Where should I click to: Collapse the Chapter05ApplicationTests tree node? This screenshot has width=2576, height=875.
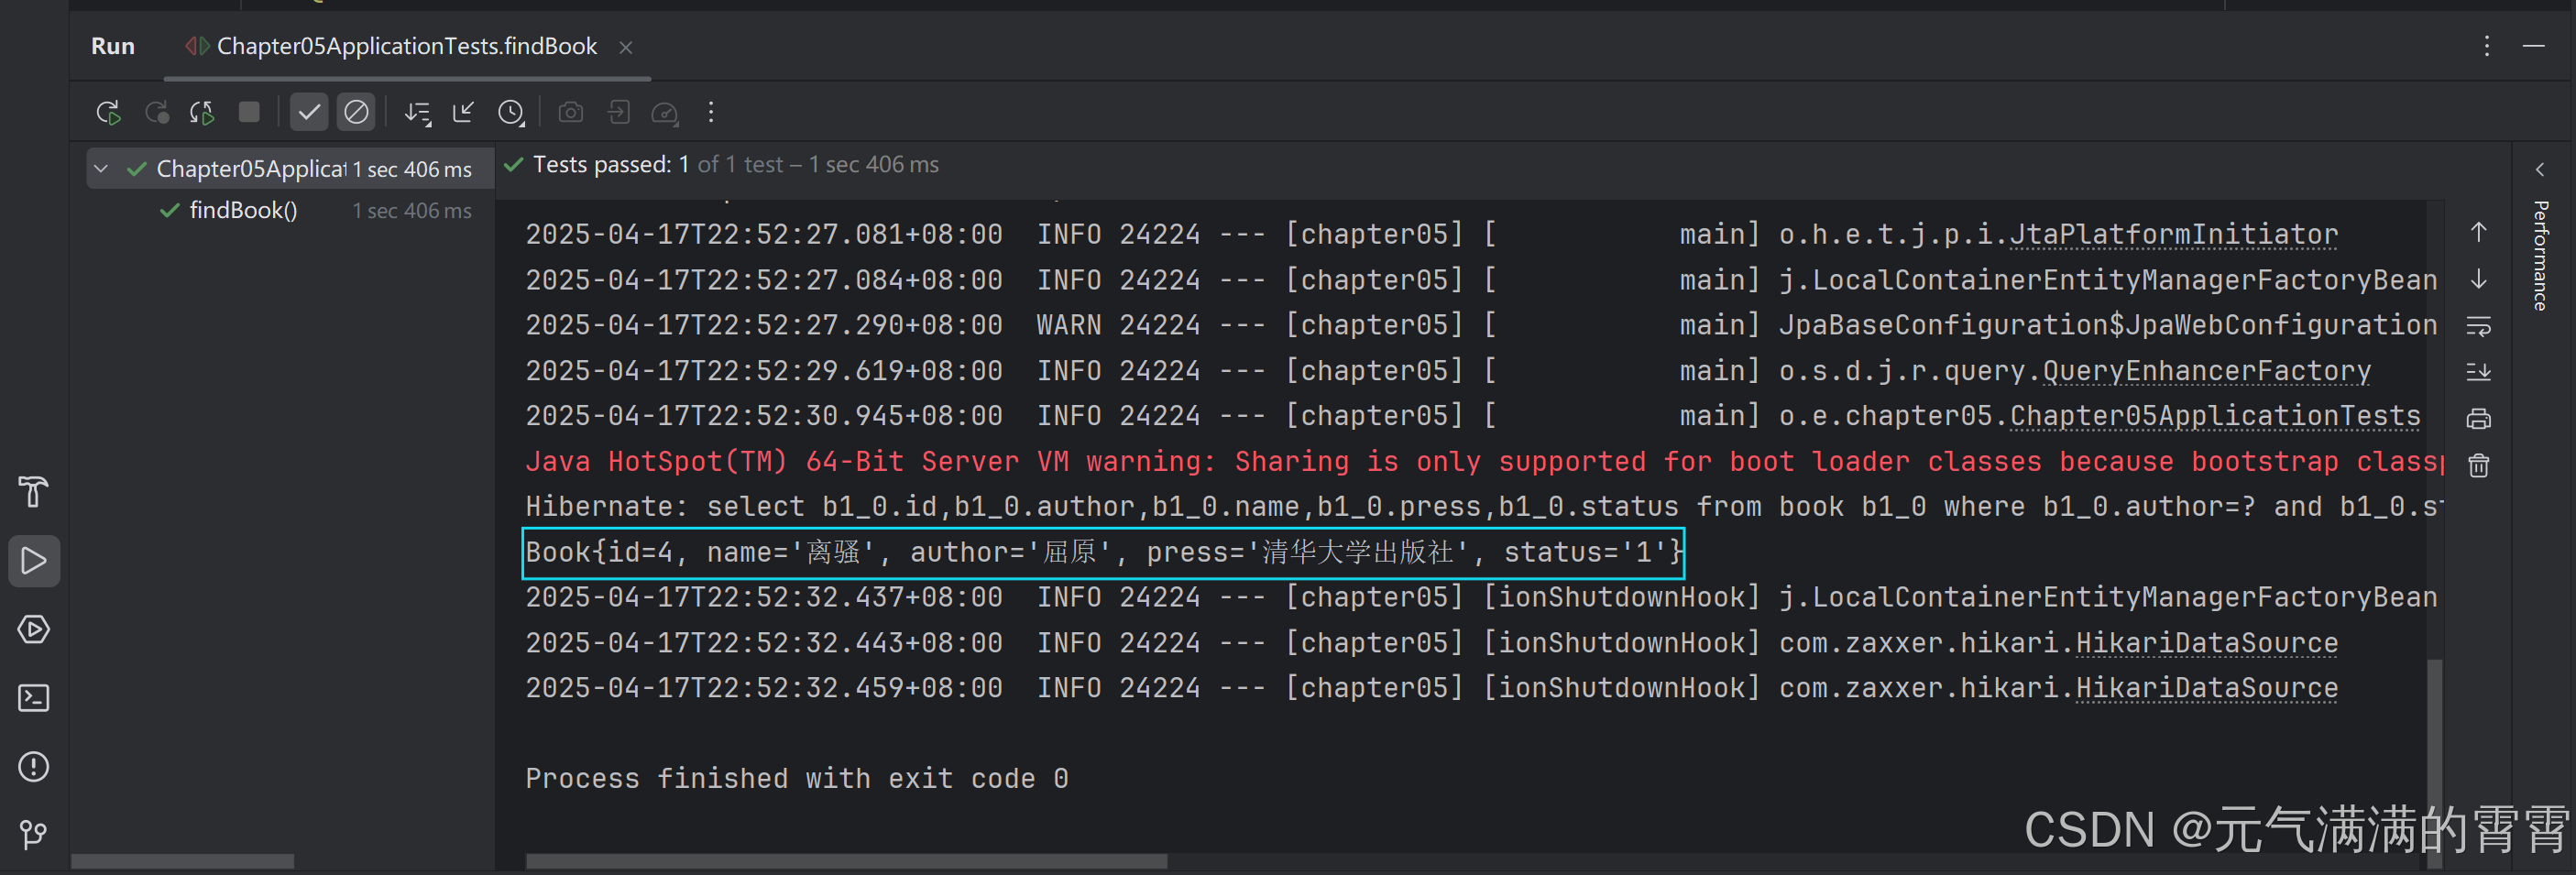point(100,168)
